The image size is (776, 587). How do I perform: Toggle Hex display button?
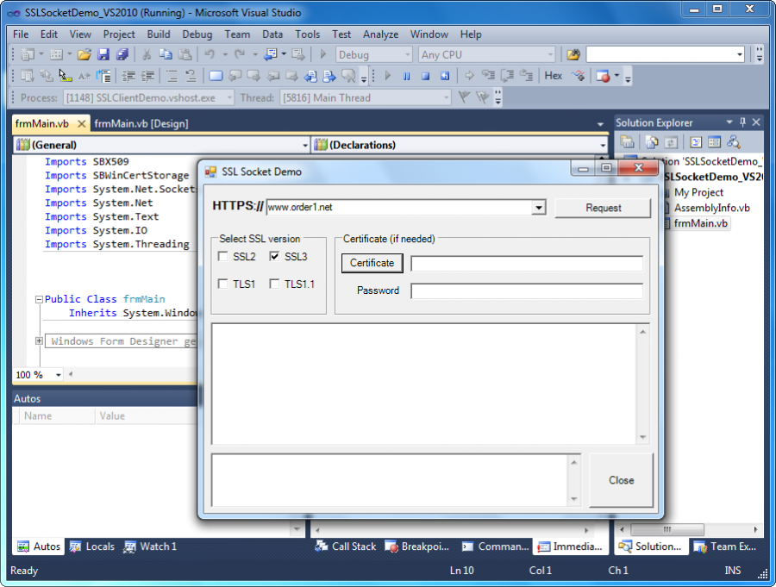point(553,76)
